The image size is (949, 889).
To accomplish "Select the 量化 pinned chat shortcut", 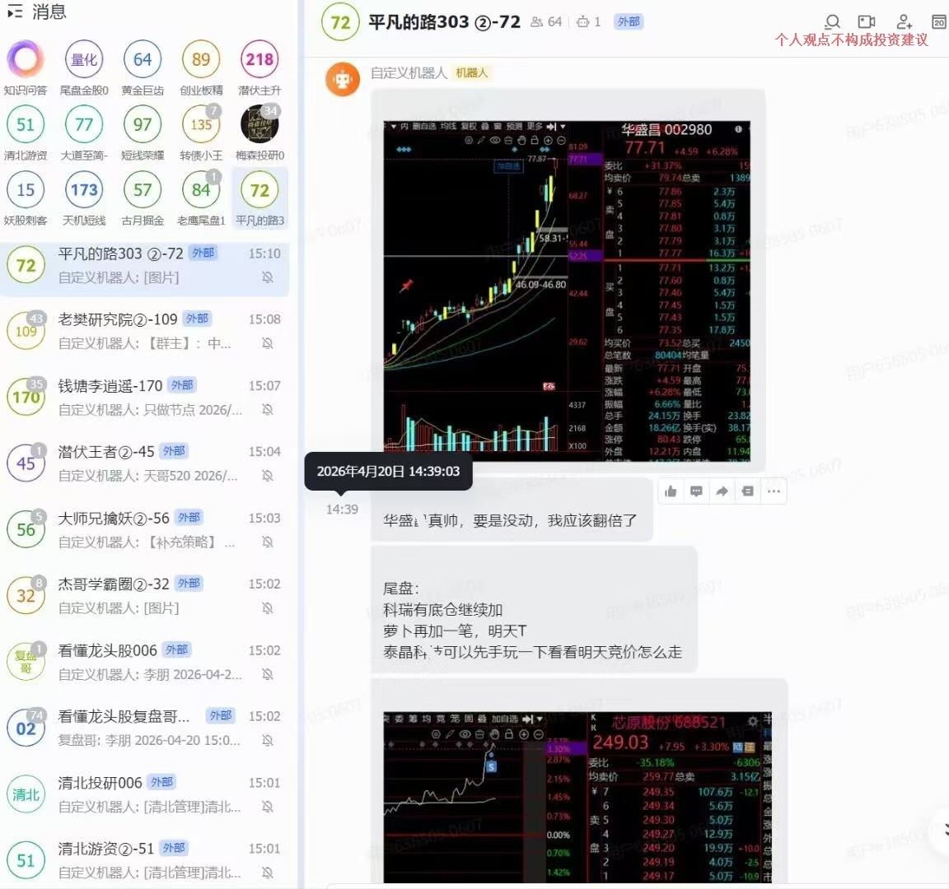I will (x=84, y=59).
